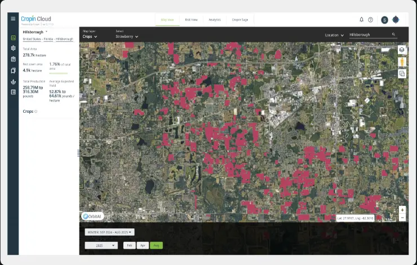Expand the Hillsborough region dropdown in side panel
Image resolution: width=417 pixels, height=265 pixels.
click(x=35, y=32)
